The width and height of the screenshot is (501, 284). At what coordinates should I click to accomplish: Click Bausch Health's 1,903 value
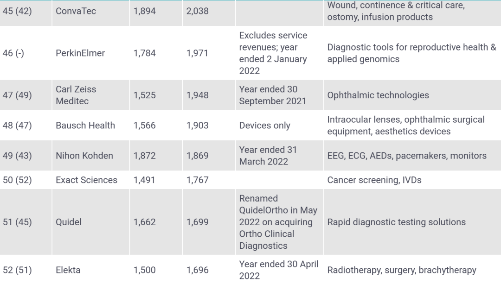[x=198, y=126]
